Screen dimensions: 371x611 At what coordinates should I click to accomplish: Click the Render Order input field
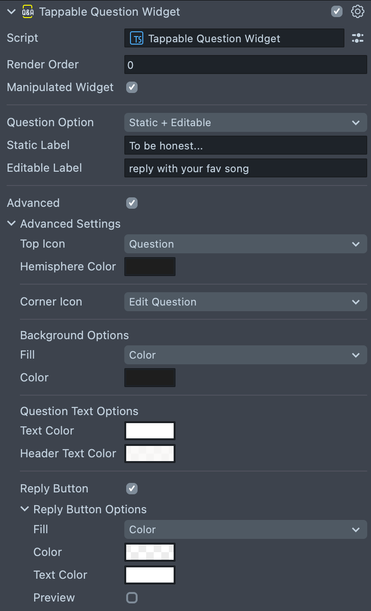point(245,65)
